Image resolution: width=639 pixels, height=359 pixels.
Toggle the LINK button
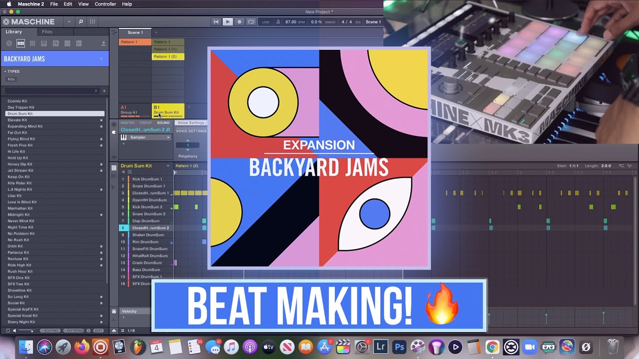pyautogui.click(x=266, y=22)
